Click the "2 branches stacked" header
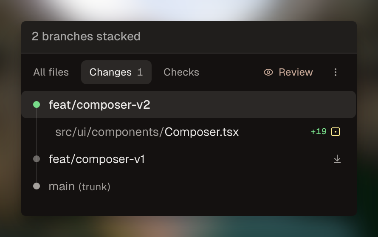 click(86, 37)
